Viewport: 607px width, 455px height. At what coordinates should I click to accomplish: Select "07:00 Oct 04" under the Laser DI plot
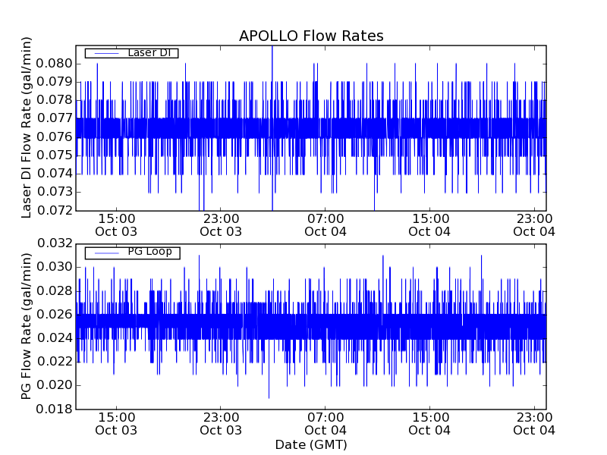(x=326, y=225)
